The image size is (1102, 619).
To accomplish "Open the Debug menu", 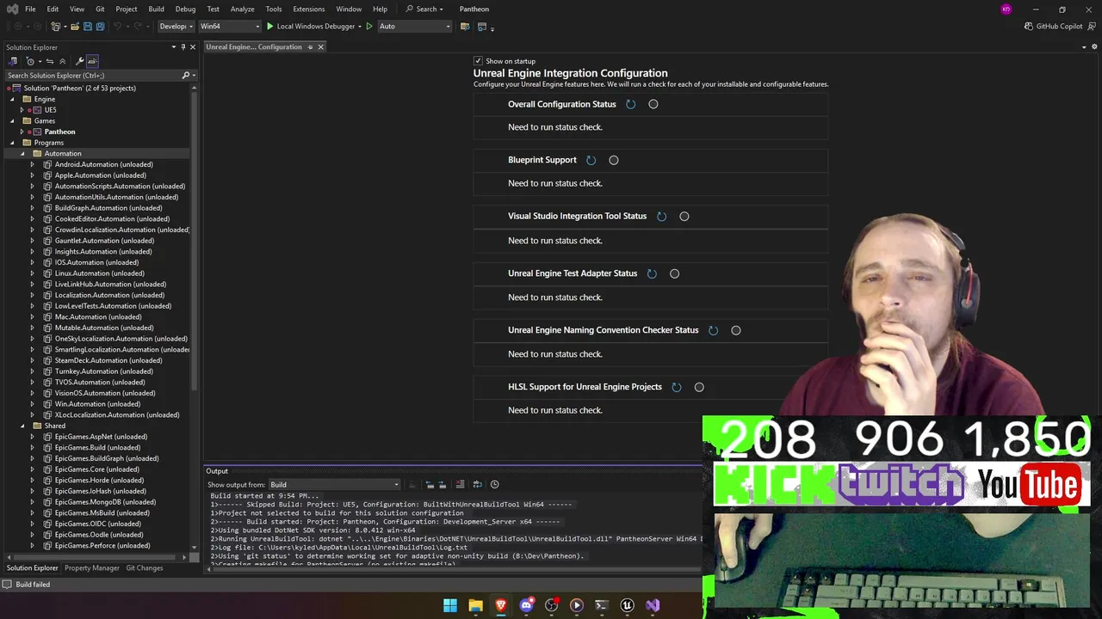I will 185,9.
